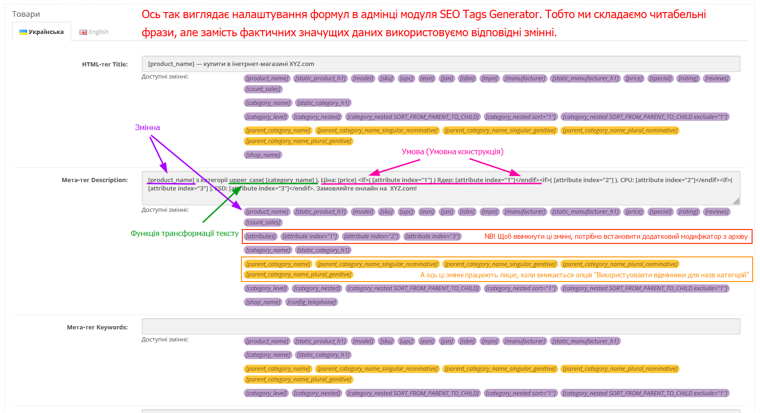Insert [sku] tag under the Title field
760x413 pixels.
(387, 79)
